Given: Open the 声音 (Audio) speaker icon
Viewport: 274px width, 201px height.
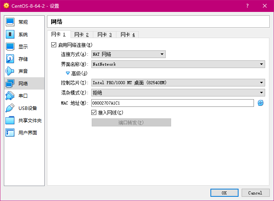Looking at the screenshot, I should tap(10, 71).
